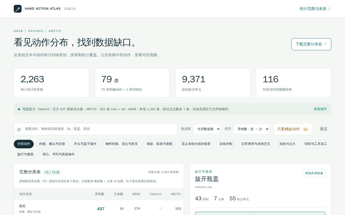Image resolution: width=345 pixels, height=215 pixels.
Task: Select the 旋拧与紧固 category chip
Action: 25,155
